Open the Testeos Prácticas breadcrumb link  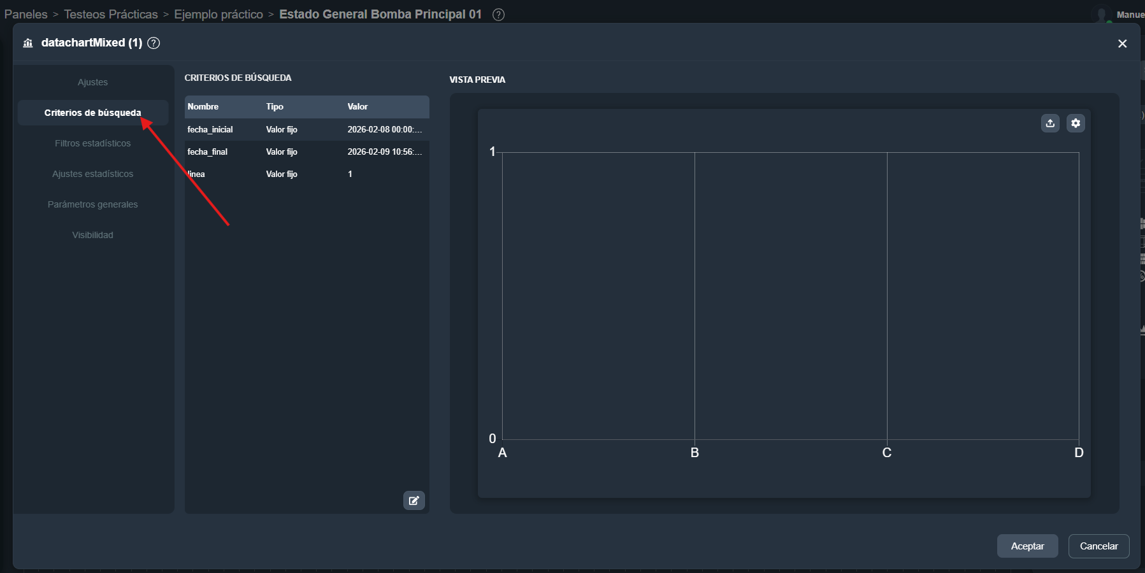111,14
